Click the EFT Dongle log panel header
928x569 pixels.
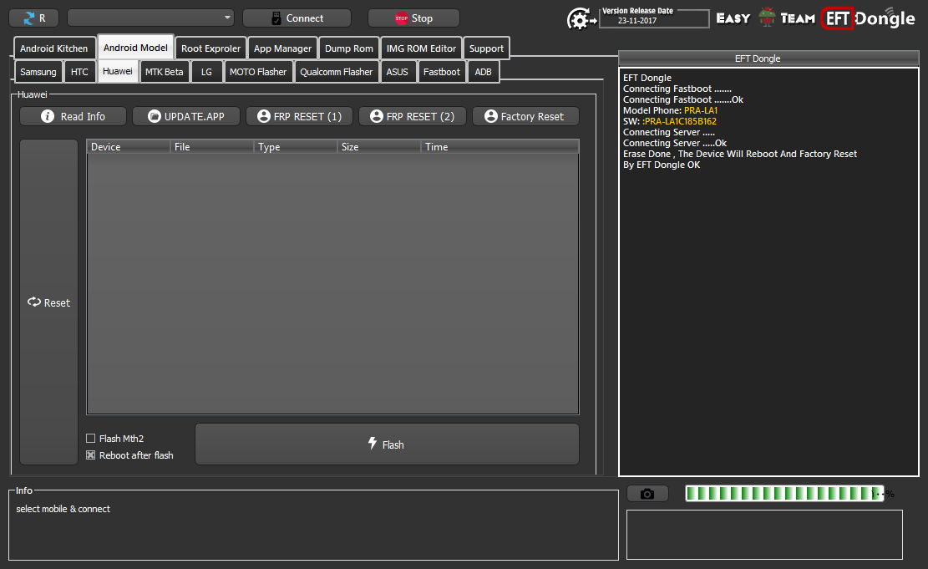pyautogui.click(x=768, y=58)
